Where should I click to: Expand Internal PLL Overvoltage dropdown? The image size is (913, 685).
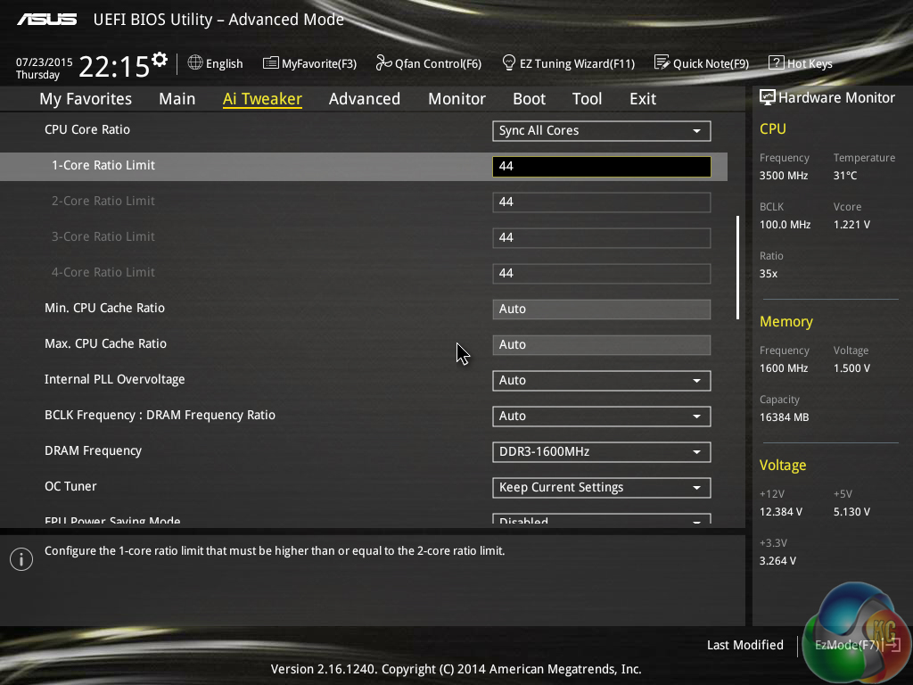602,381
